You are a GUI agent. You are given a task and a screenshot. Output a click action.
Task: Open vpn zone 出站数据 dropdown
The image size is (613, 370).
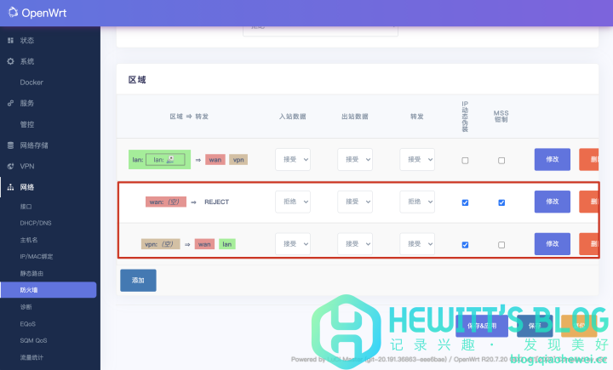point(355,244)
